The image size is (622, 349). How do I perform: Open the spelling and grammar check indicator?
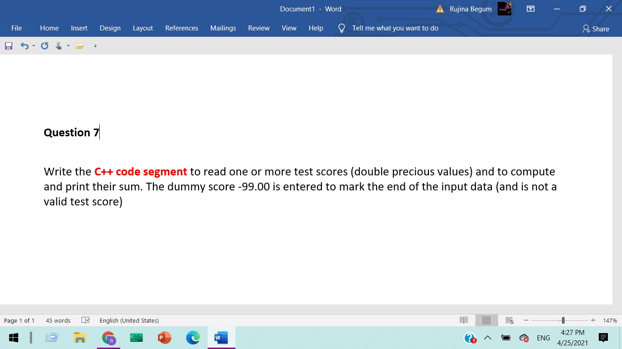pos(86,320)
